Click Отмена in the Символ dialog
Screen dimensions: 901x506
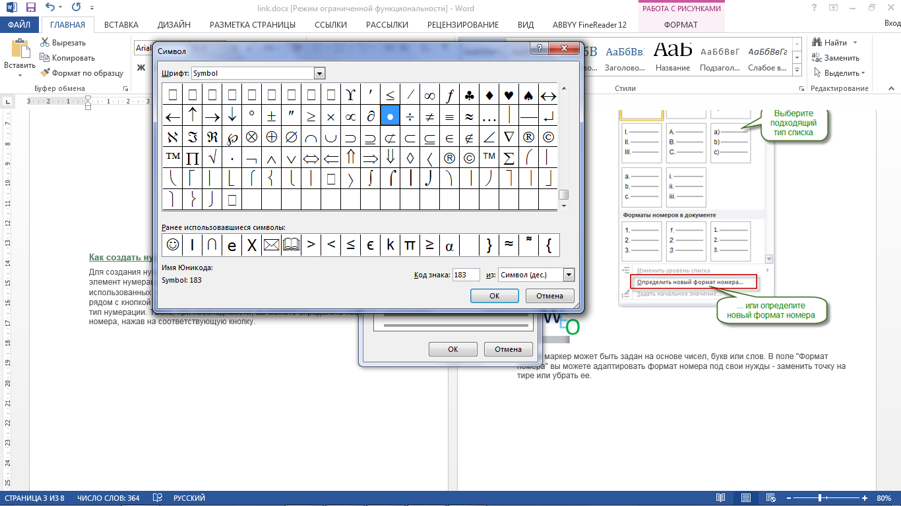(549, 296)
